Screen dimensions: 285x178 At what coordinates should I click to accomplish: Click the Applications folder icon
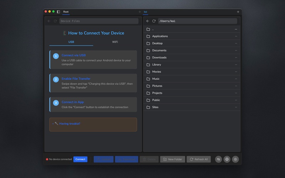pyautogui.click(x=148, y=36)
